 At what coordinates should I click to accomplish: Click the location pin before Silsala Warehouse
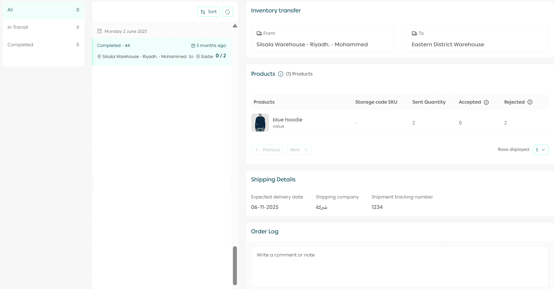coord(99,57)
